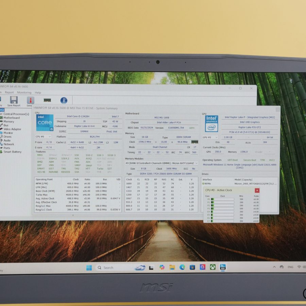Select Ports in the tree

tap(7, 148)
